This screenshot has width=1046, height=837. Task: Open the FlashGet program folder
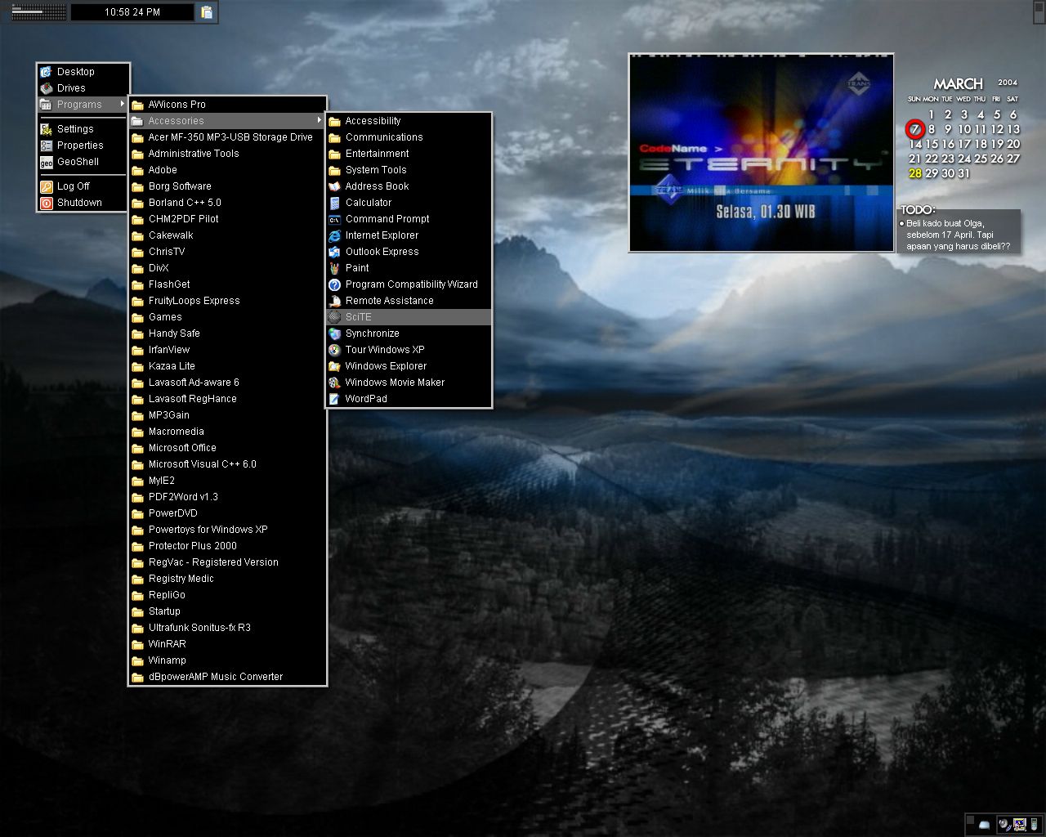[x=228, y=284]
